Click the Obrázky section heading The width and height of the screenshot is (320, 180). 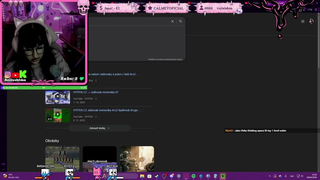(52, 141)
